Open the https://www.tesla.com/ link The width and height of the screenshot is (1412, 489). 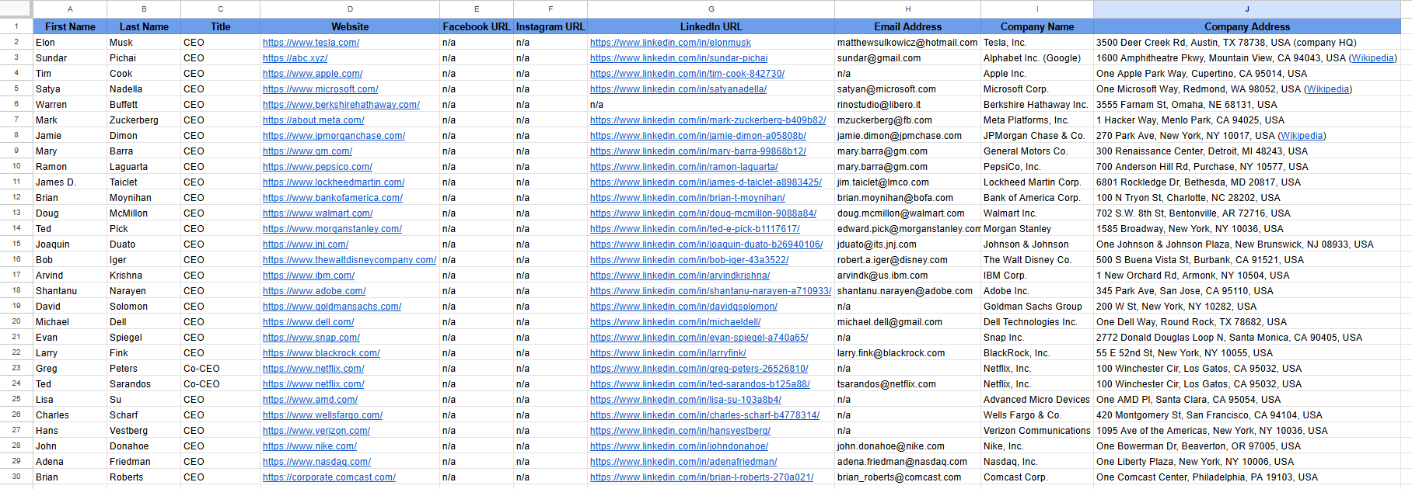pos(311,43)
